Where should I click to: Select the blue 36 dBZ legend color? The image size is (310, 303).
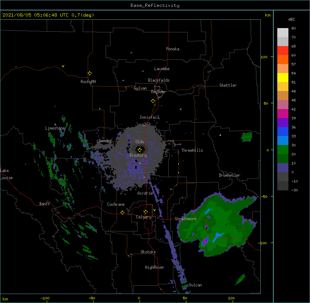click(x=283, y=131)
